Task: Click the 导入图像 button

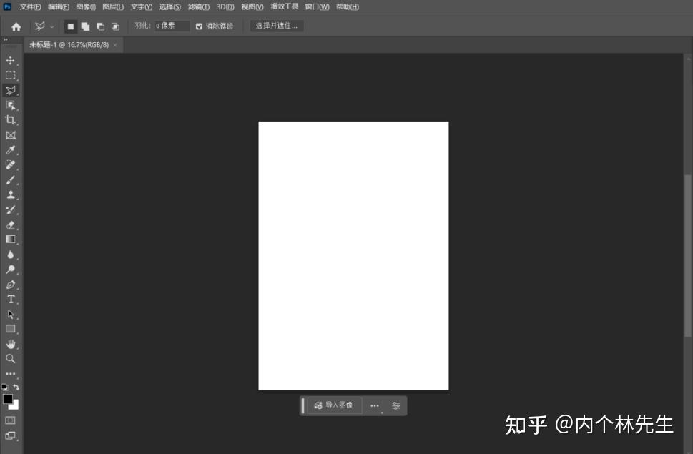Action: tap(334, 405)
